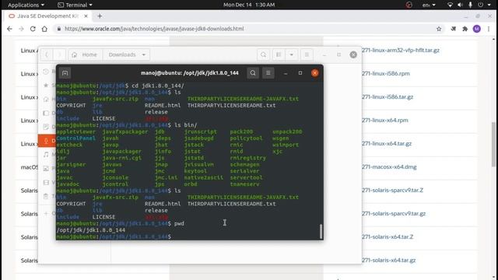Viewport: 498px width, 280px height.
Task: Click 'keytool' in bin listing
Action: 195,171
